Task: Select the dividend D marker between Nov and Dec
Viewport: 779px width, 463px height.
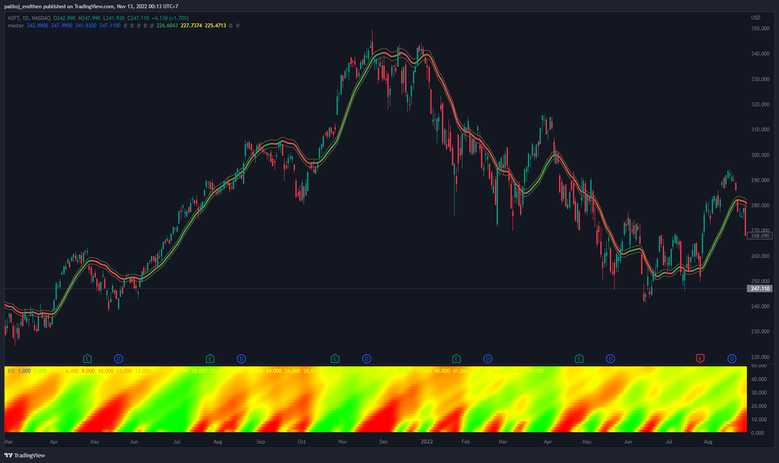Action: click(x=367, y=359)
